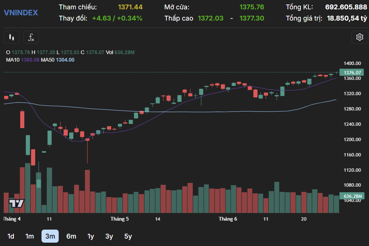Click the change value +4.63 / +0.34%
Screen dimensions: 369x246
117,18
